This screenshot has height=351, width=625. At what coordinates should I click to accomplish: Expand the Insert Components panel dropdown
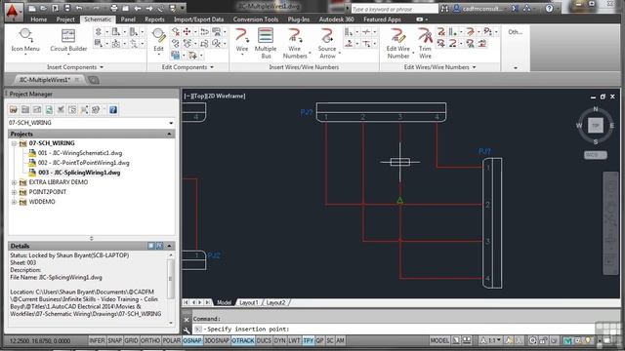coord(102,67)
